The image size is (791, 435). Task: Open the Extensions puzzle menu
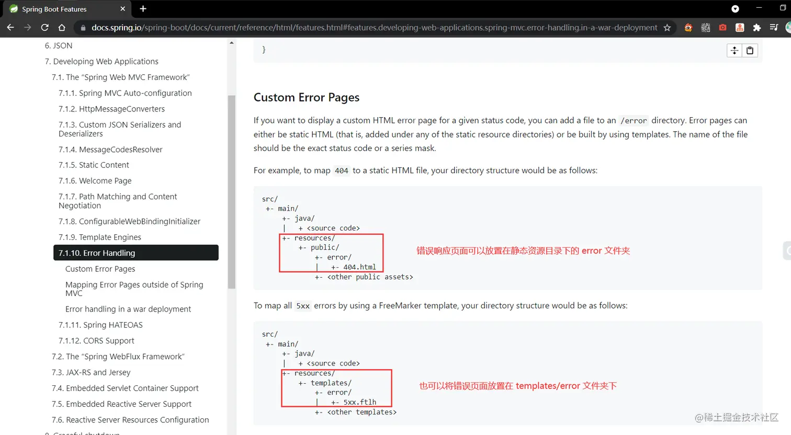point(756,28)
